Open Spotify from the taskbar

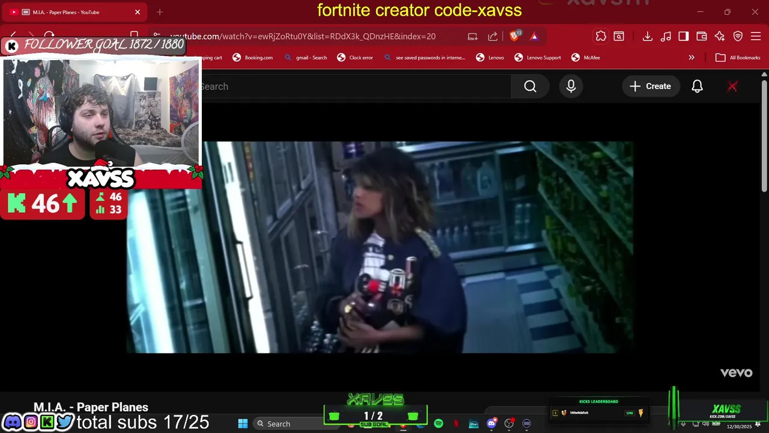(x=439, y=424)
